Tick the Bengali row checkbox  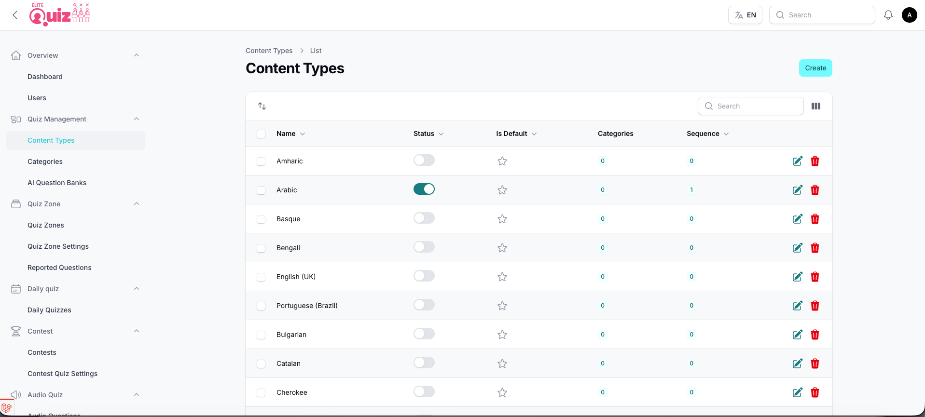coord(261,248)
